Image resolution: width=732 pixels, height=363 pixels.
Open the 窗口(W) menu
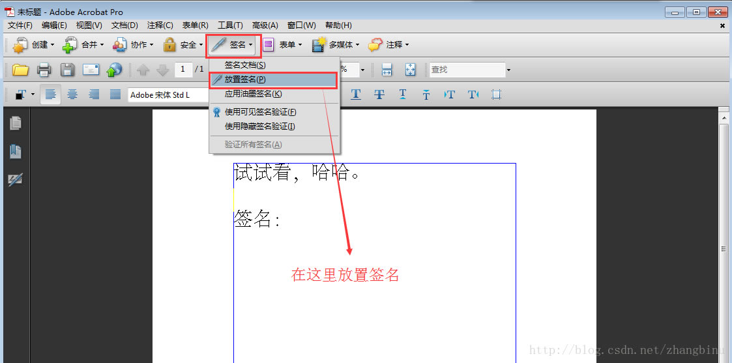point(302,25)
